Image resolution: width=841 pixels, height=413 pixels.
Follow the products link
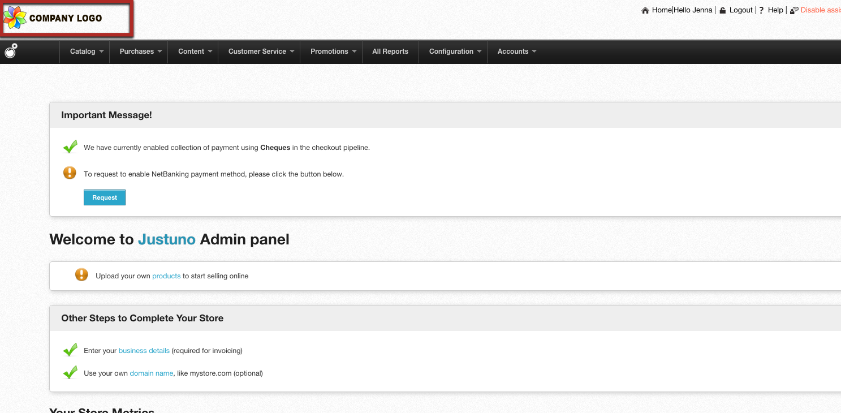(166, 276)
